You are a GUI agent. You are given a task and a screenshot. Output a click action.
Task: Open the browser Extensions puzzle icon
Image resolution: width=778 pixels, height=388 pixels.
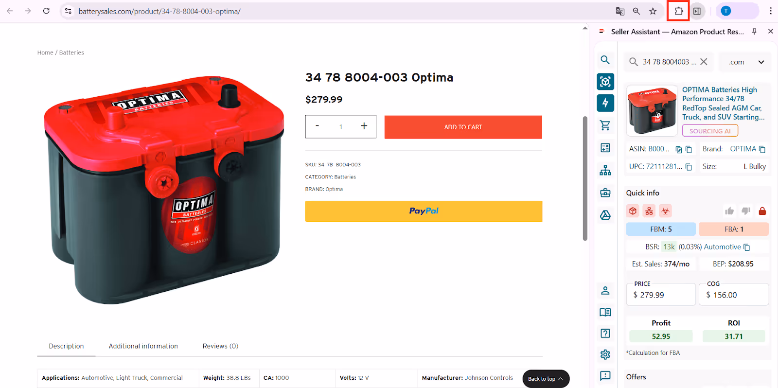[678, 11]
